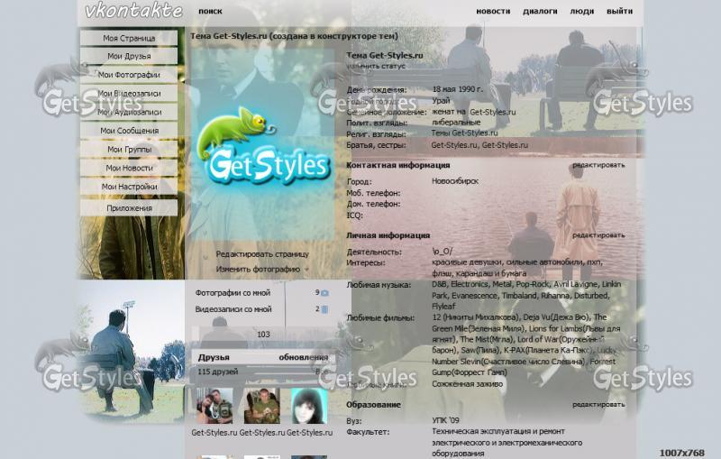Open Мои Настройки in the sidebar
The width and height of the screenshot is (721, 459).
click(x=129, y=187)
